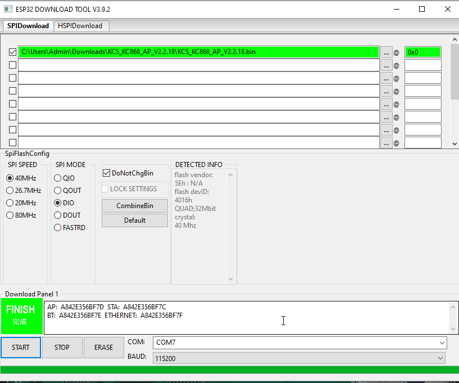
Task: Select the SPIDownload tab
Action: (28, 26)
